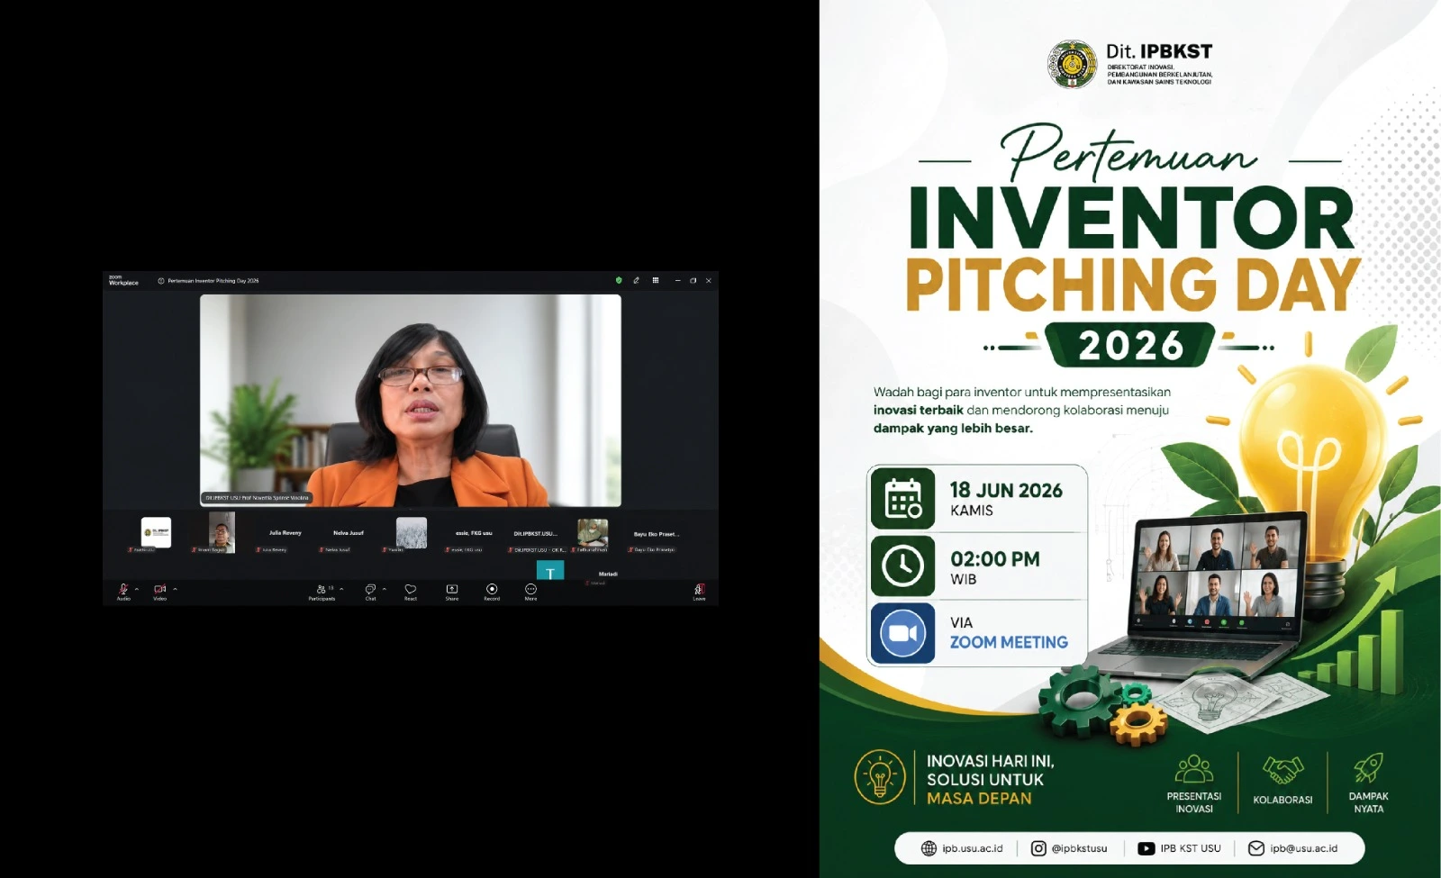Click the ZOOM MEETING text on poster
The image size is (1441, 878).
point(1009,642)
